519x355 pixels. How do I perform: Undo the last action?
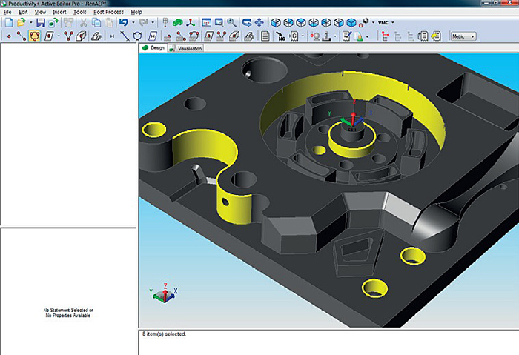click(x=124, y=22)
